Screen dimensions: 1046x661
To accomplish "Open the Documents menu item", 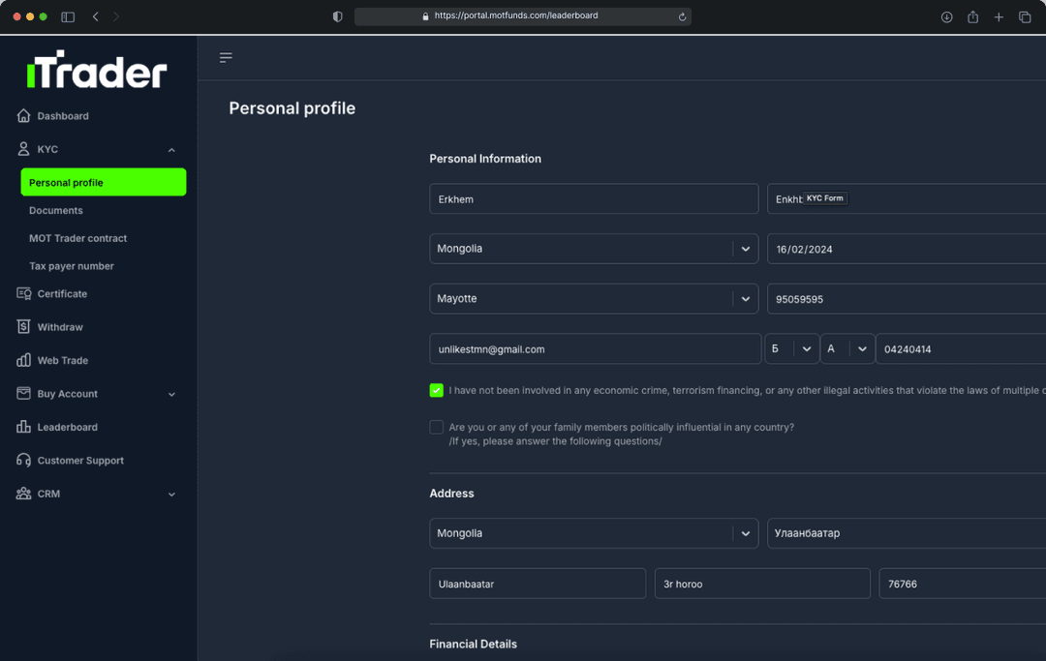I will 56,211.
